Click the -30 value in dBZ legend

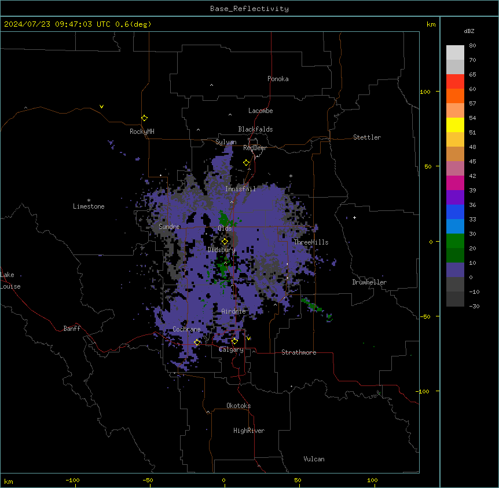(x=474, y=306)
